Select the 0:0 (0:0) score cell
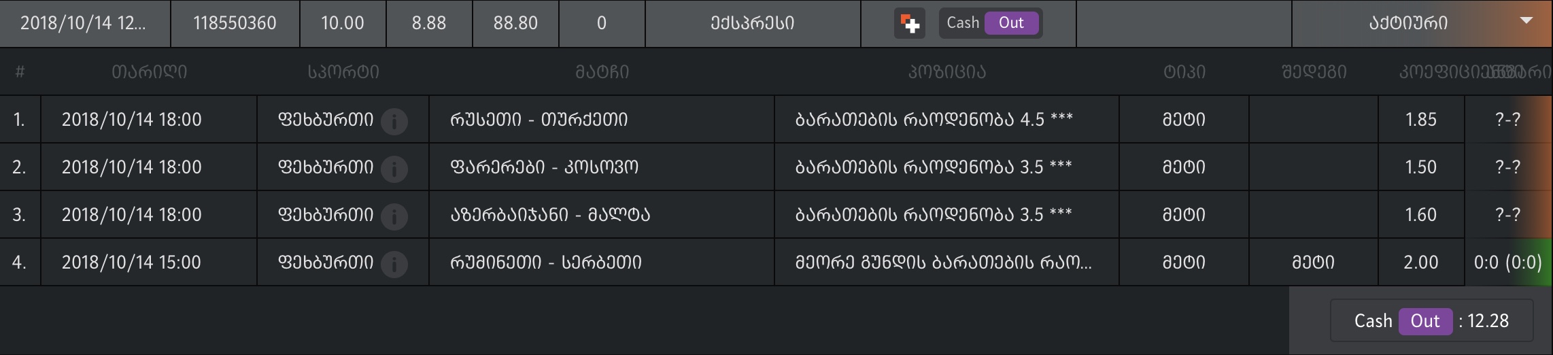This screenshot has width=1553, height=355. coord(1507,263)
